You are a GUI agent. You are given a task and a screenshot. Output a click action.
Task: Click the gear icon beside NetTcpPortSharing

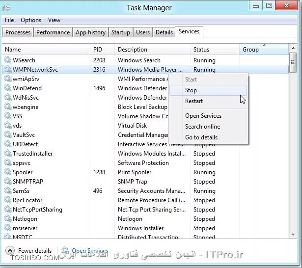point(8,210)
